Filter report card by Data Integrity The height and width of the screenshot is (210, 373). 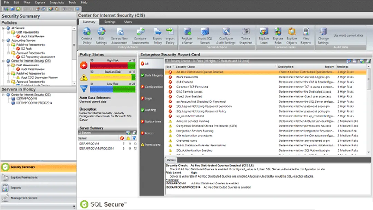coord(152,75)
